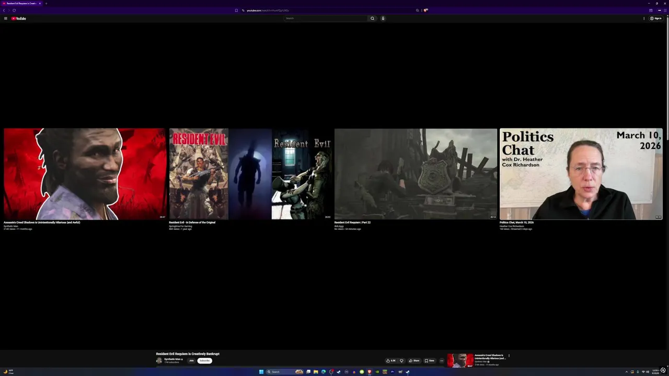The height and width of the screenshot is (376, 669).
Task: Start voice search with the microphone icon
Action: click(383, 18)
